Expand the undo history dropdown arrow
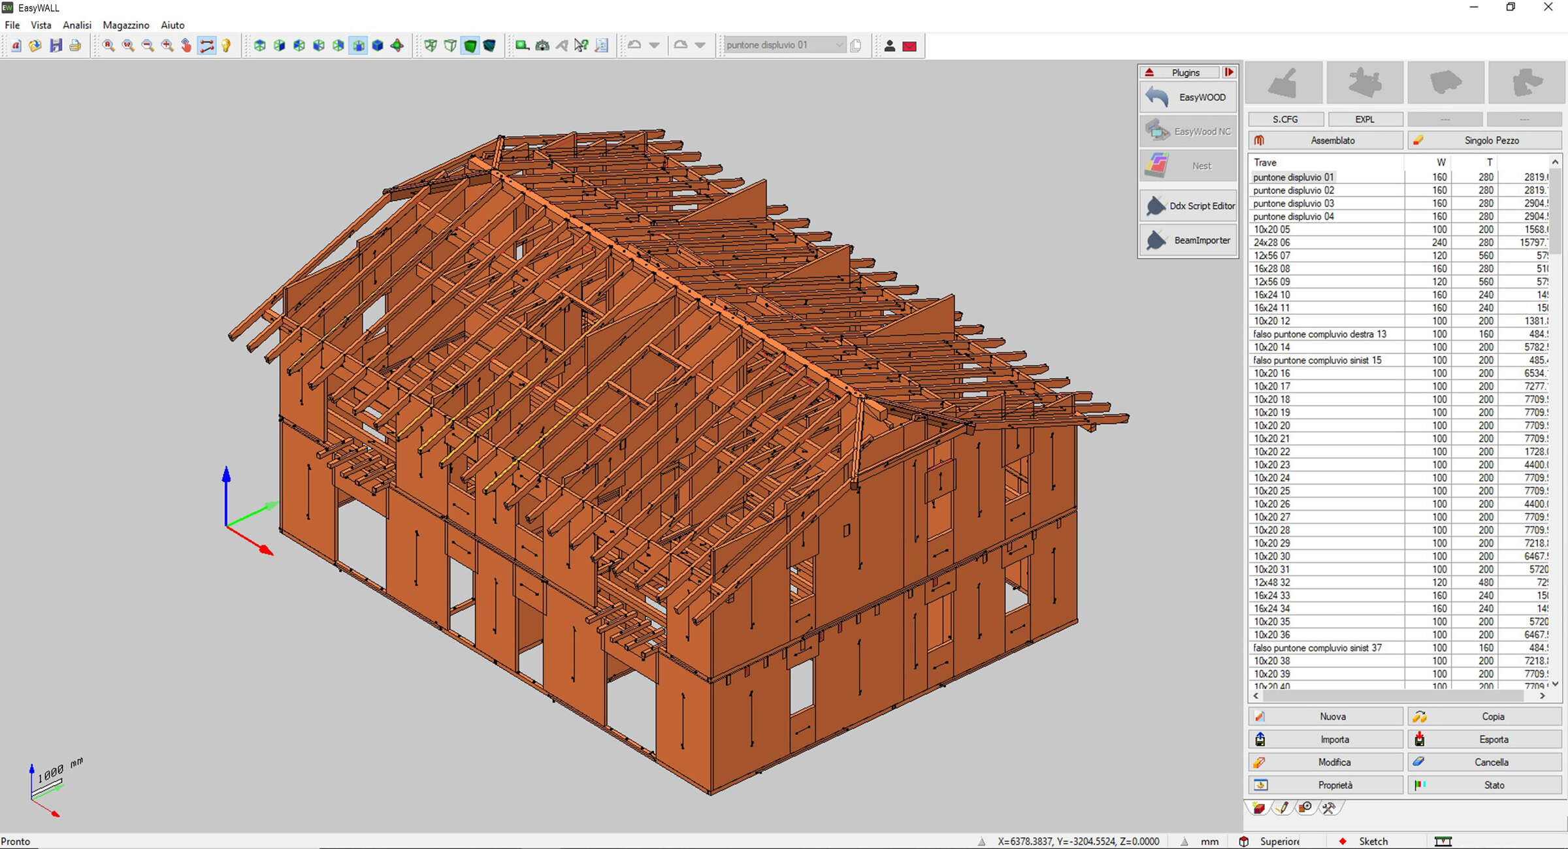 [x=654, y=46]
